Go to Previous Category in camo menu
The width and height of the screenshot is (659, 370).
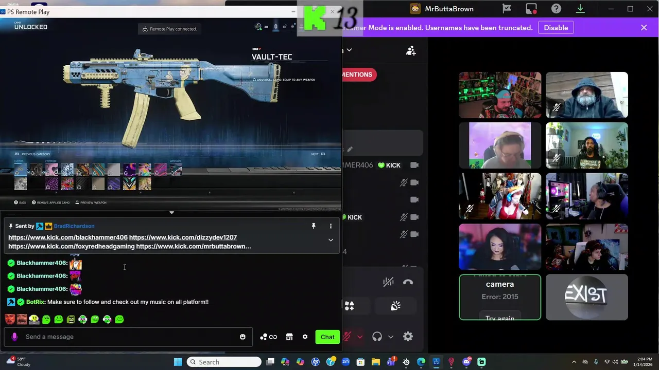click(32, 154)
